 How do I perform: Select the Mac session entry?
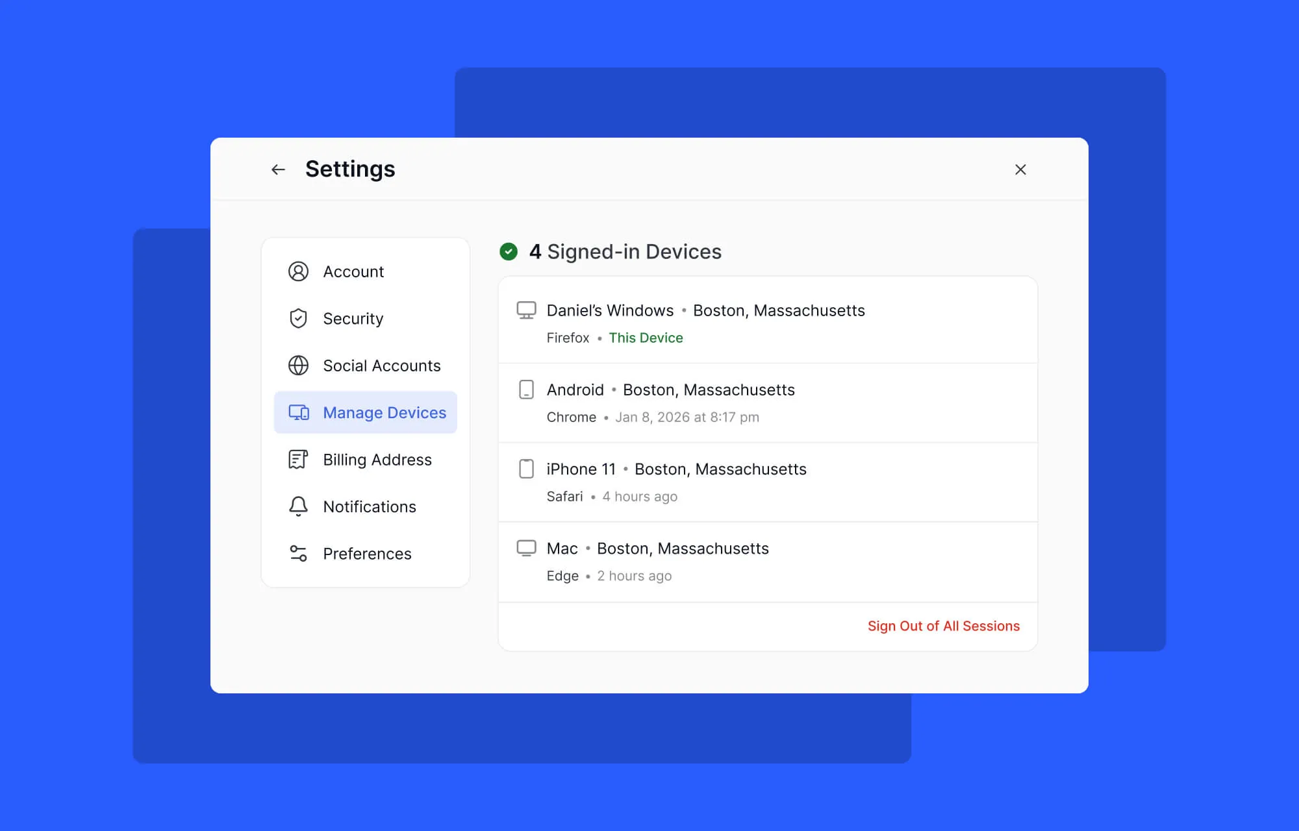click(x=766, y=561)
